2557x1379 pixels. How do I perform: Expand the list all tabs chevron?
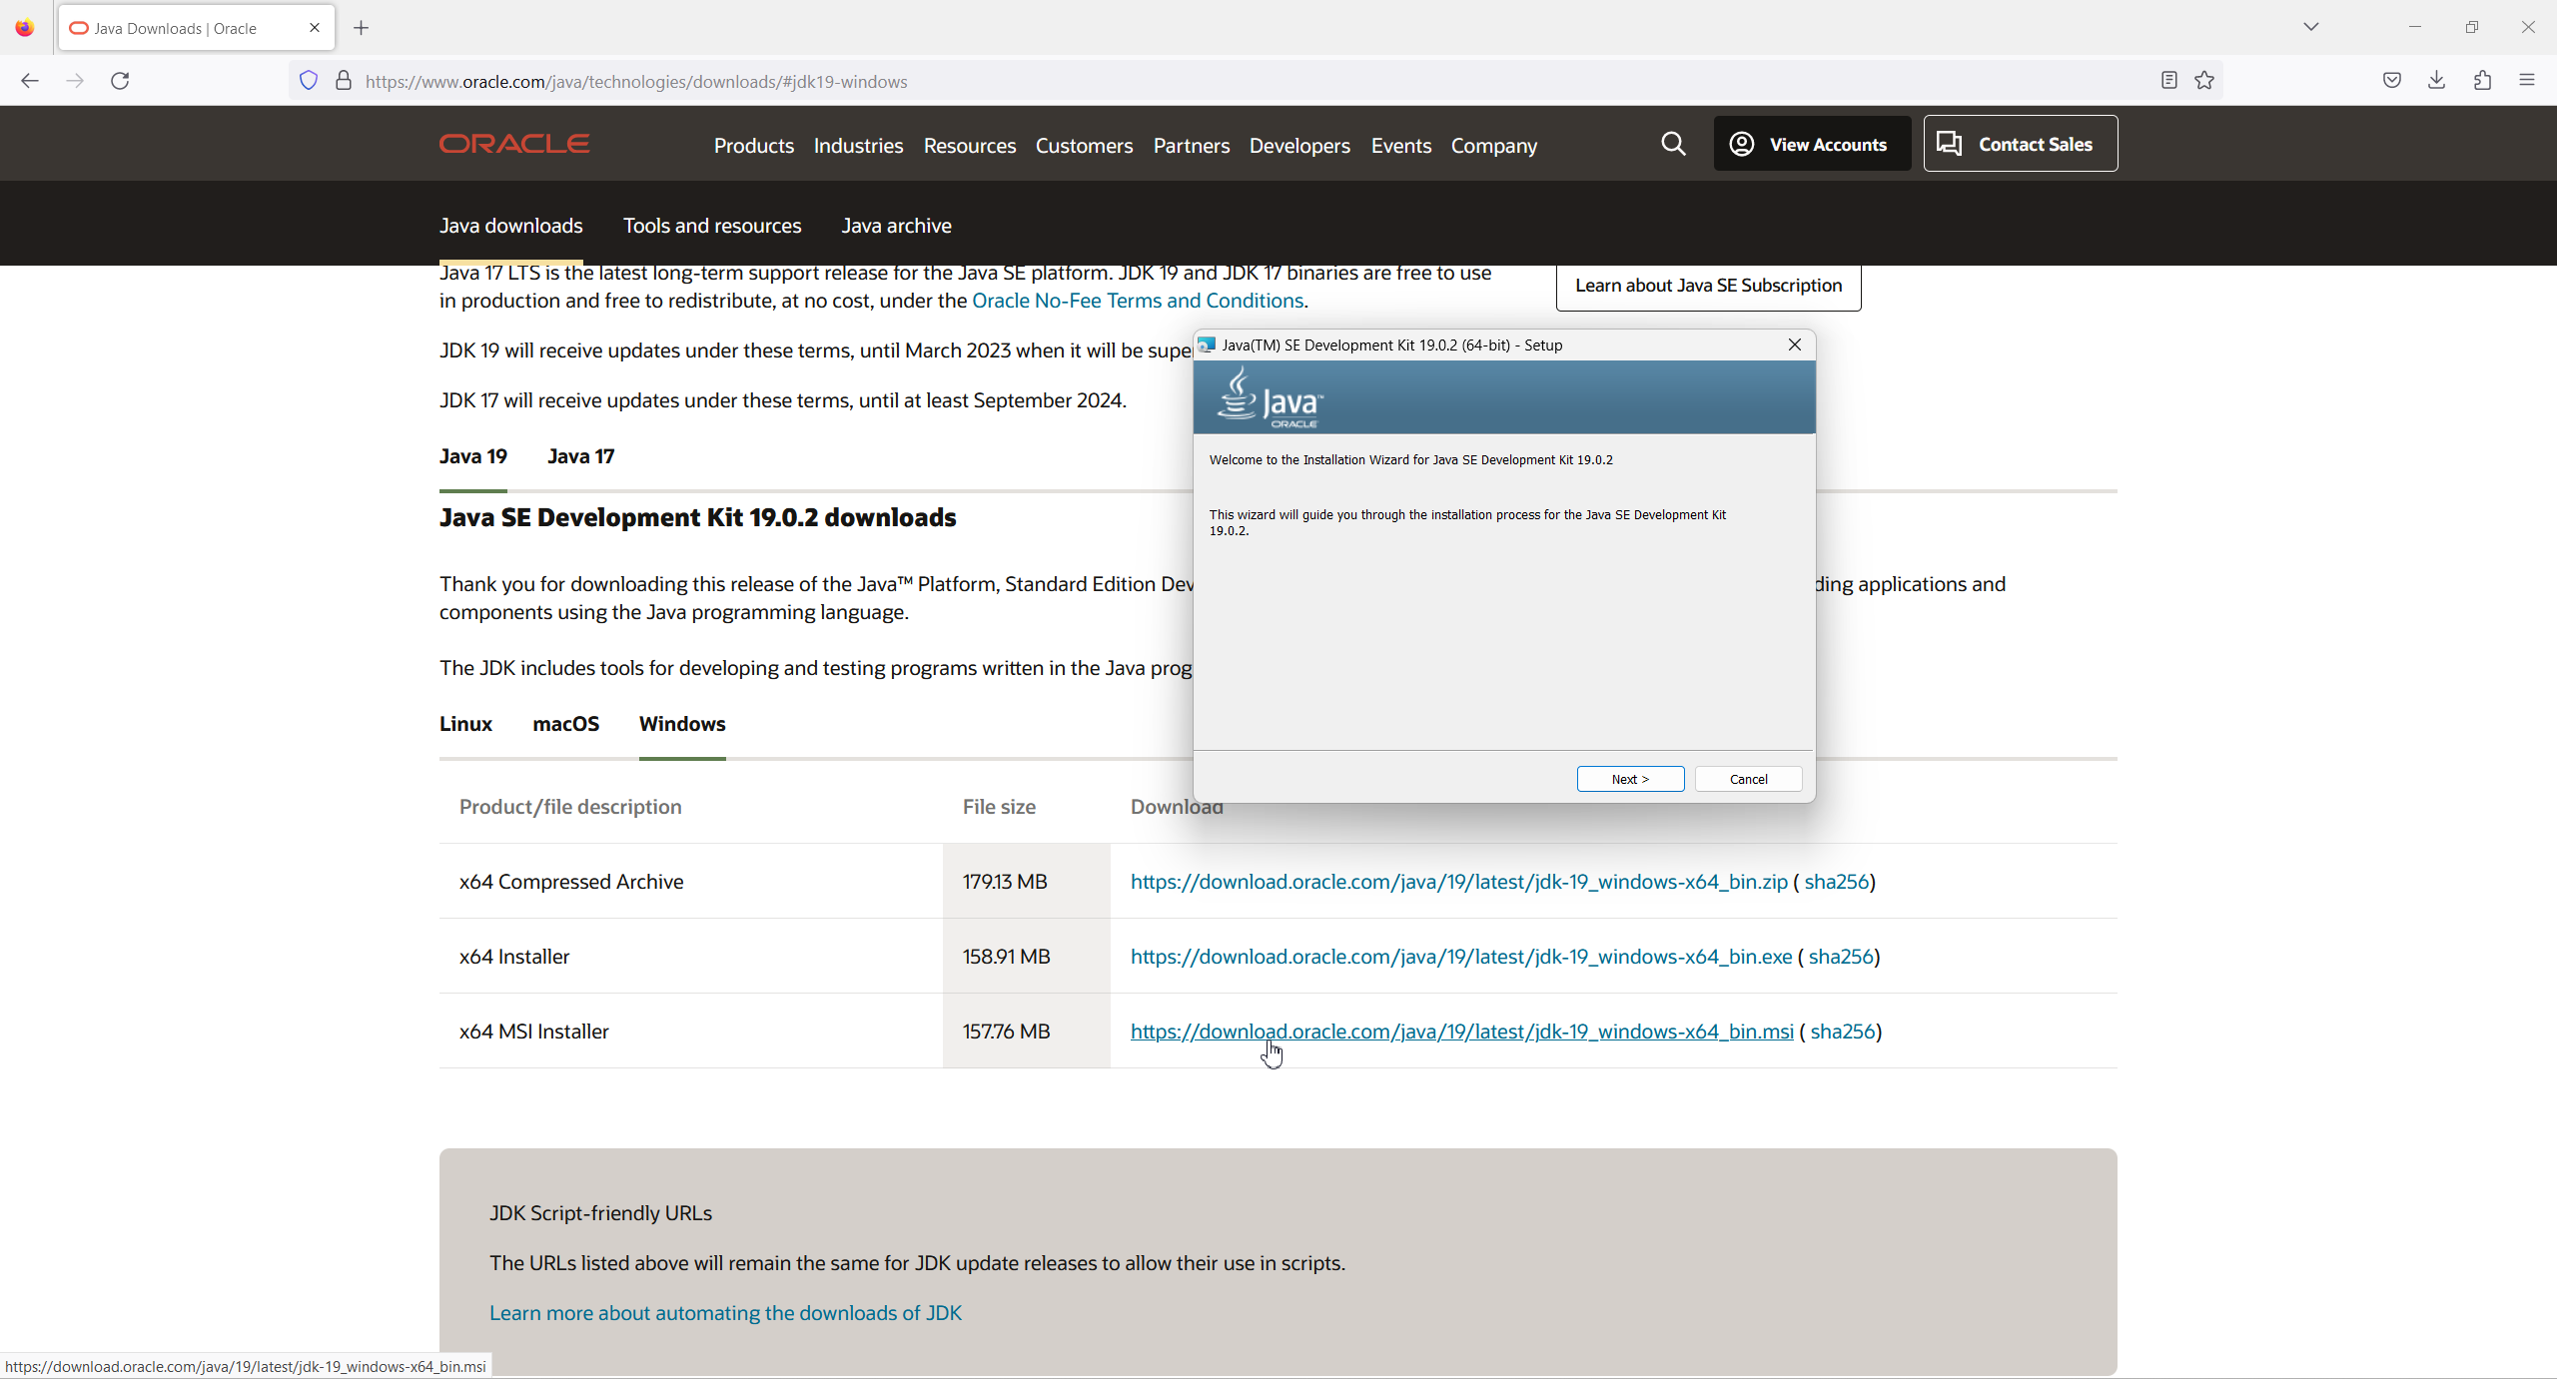pyautogui.click(x=2310, y=27)
